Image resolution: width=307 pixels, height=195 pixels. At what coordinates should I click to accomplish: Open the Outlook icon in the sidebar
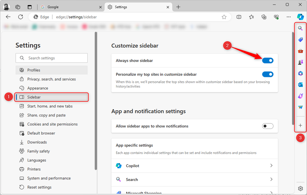pos(300,85)
